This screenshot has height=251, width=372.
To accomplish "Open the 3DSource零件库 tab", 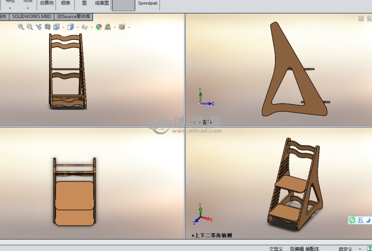I will click(73, 16).
